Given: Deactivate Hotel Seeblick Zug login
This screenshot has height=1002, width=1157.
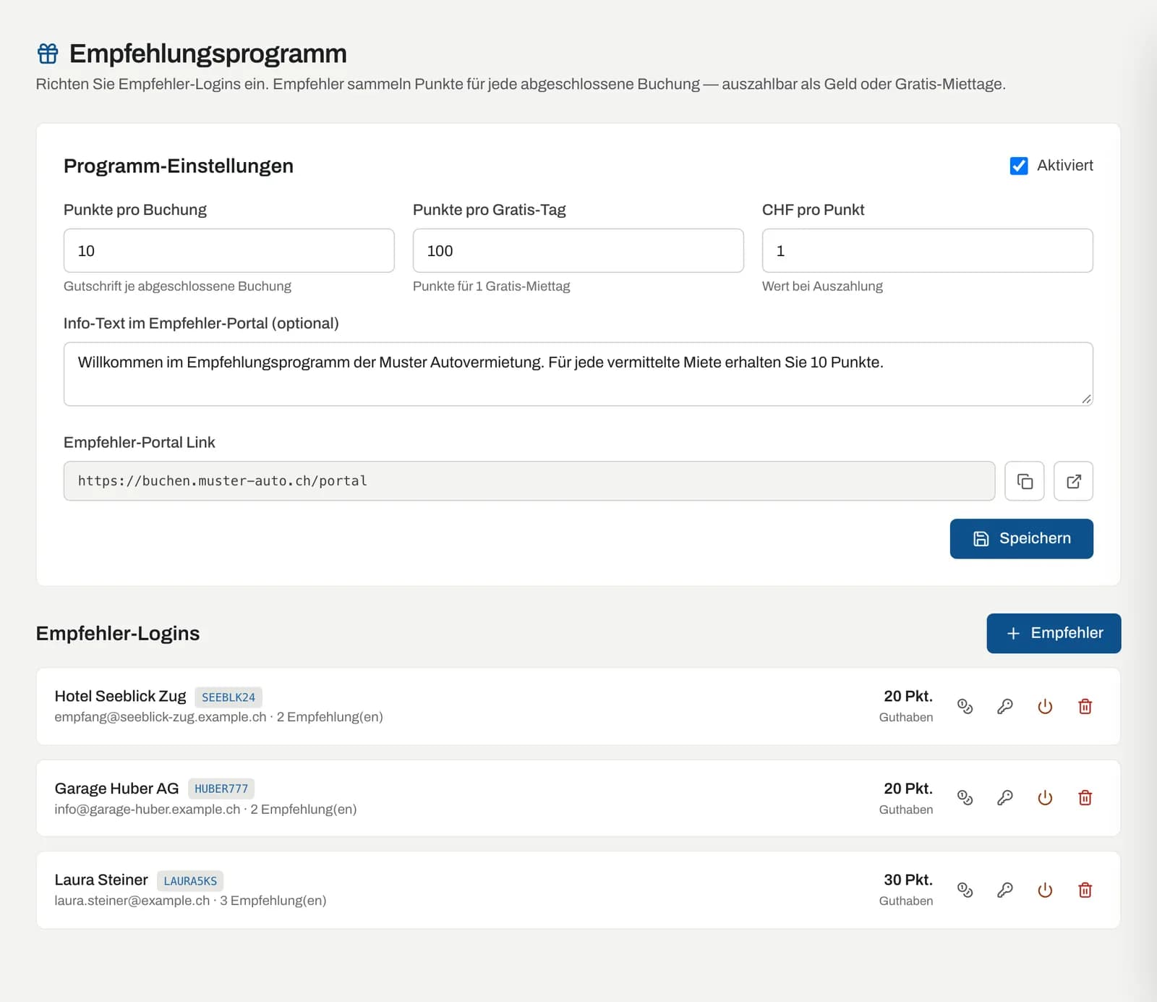Looking at the screenshot, I should tap(1045, 706).
